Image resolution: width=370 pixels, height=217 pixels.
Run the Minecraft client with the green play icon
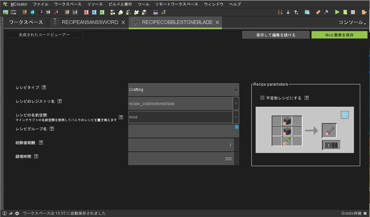(x=337, y=12)
